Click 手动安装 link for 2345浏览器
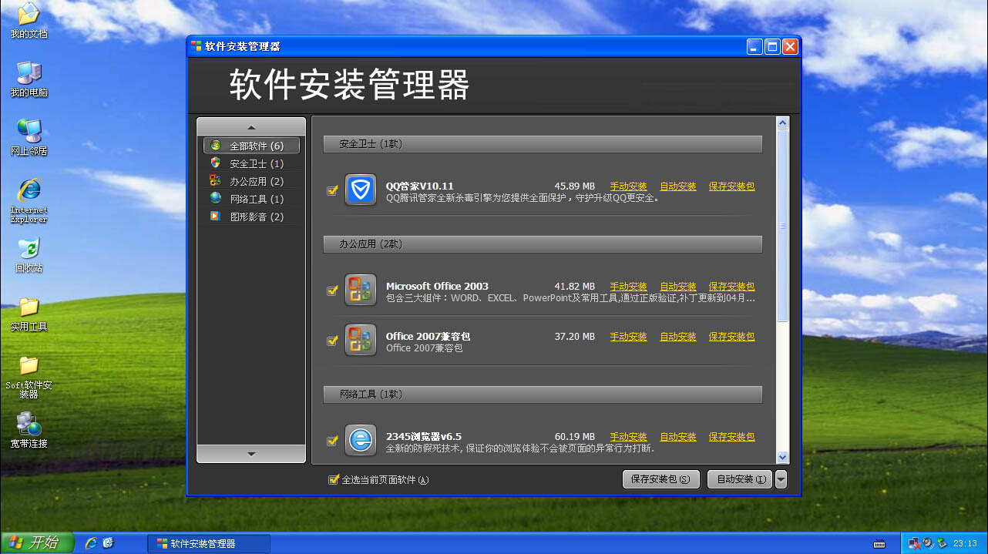The width and height of the screenshot is (988, 554). tap(629, 437)
